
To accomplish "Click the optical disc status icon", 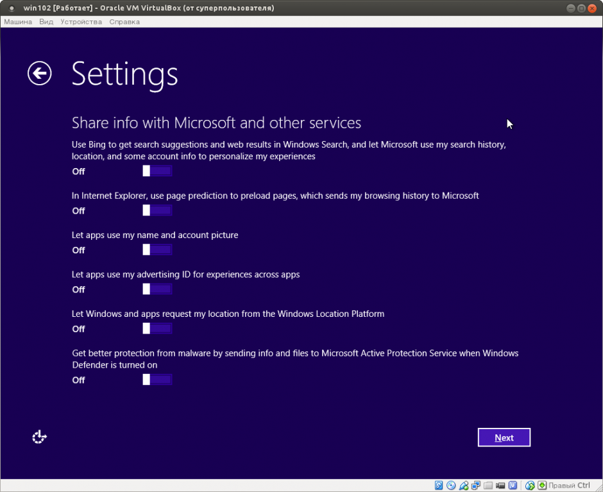I will (452, 486).
